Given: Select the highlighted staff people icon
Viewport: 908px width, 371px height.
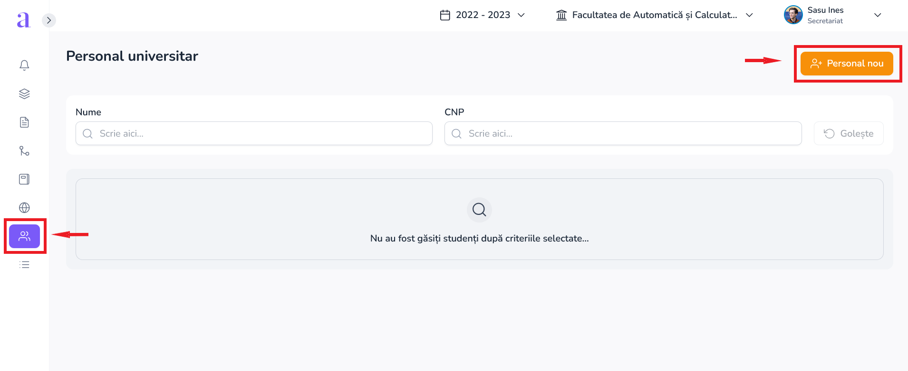Looking at the screenshot, I should [x=24, y=236].
